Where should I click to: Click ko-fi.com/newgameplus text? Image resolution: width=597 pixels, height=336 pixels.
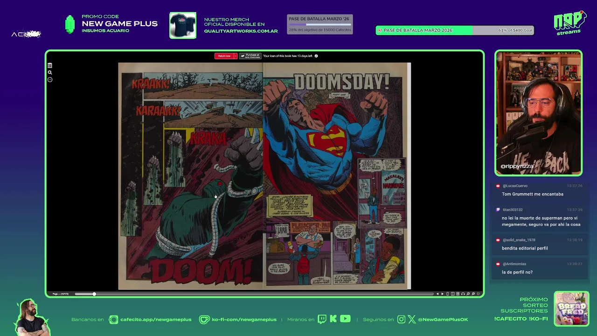244,320
